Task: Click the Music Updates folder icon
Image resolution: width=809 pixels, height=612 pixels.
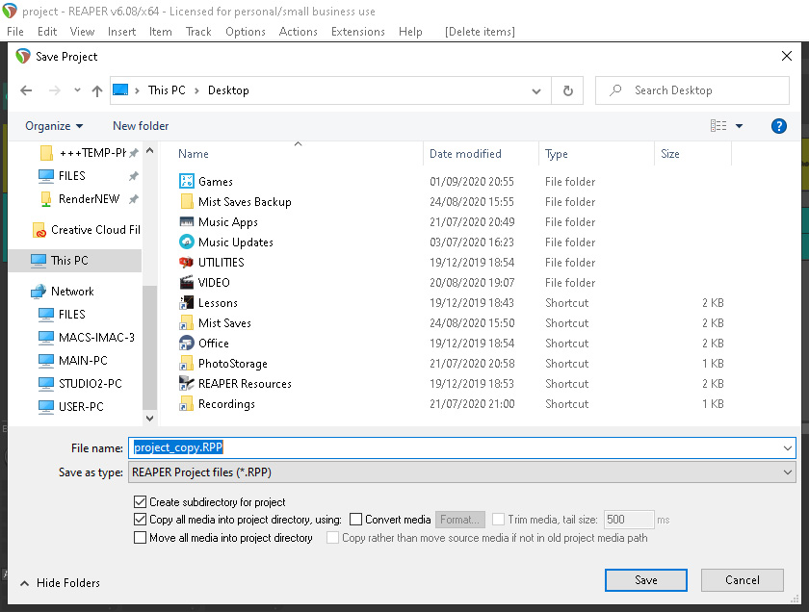Action: click(186, 242)
